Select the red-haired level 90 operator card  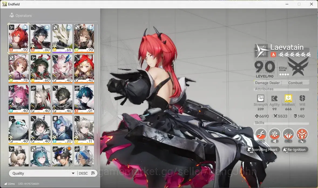click(x=19, y=38)
